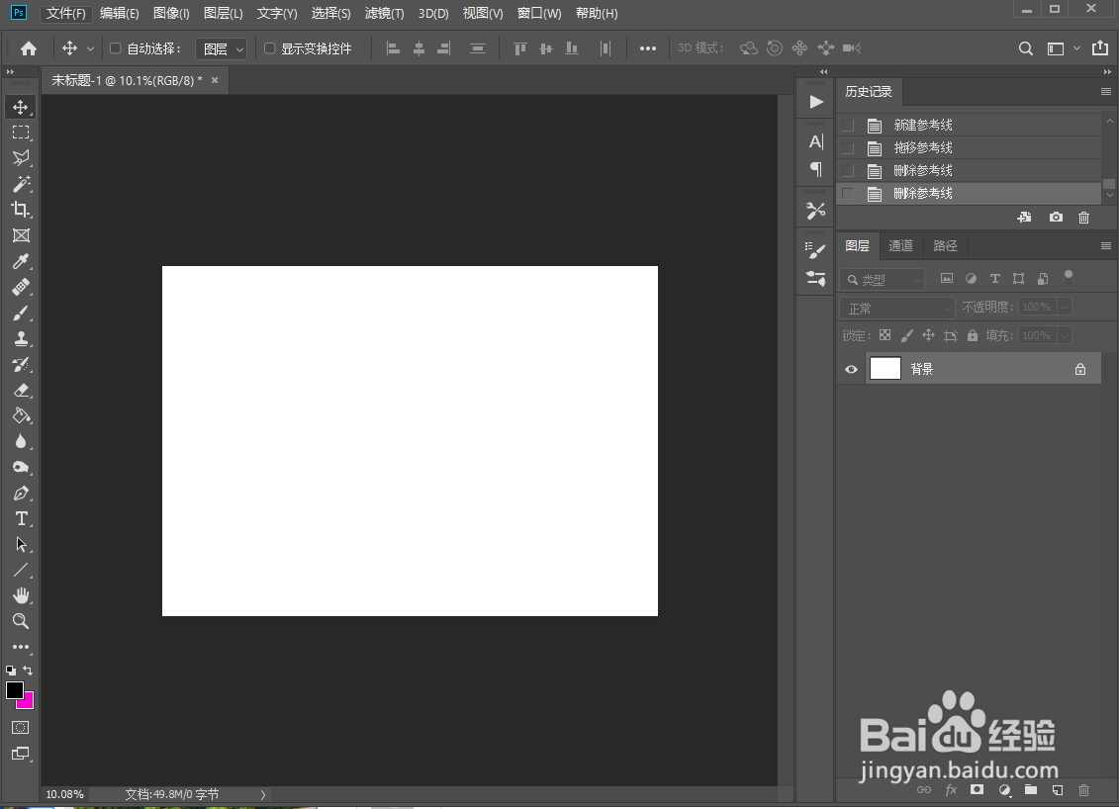Open the 不透明度 dropdown

(1065, 307)
